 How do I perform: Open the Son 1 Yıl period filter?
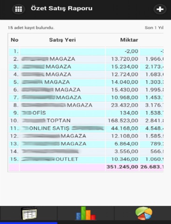pyautogui.click(x=154, y=28)
